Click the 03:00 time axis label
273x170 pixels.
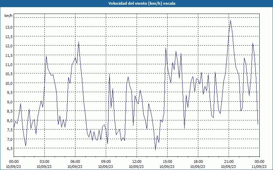click(x=44, y=162)
